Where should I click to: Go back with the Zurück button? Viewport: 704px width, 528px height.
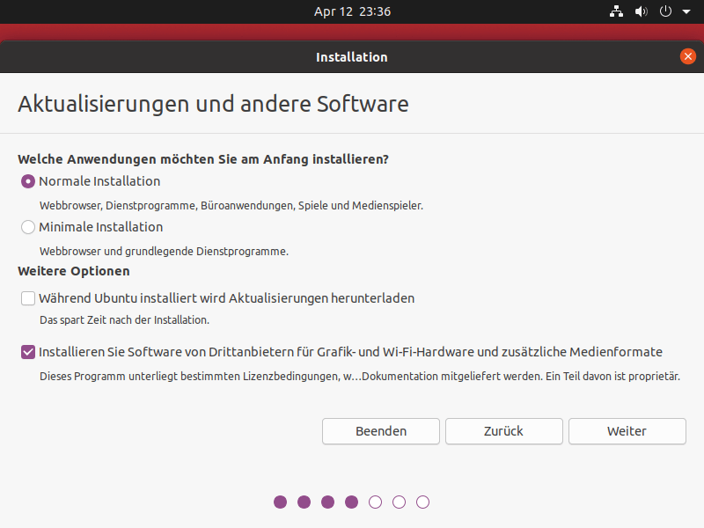[503, 431]
